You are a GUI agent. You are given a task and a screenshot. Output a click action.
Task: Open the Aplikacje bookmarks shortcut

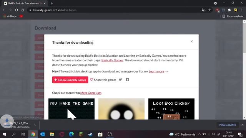tap(10, 16)
